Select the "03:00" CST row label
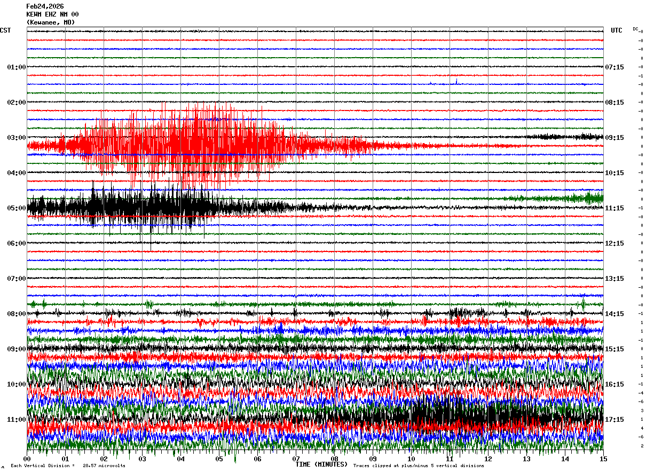646x473 pixels. (17, 138)
